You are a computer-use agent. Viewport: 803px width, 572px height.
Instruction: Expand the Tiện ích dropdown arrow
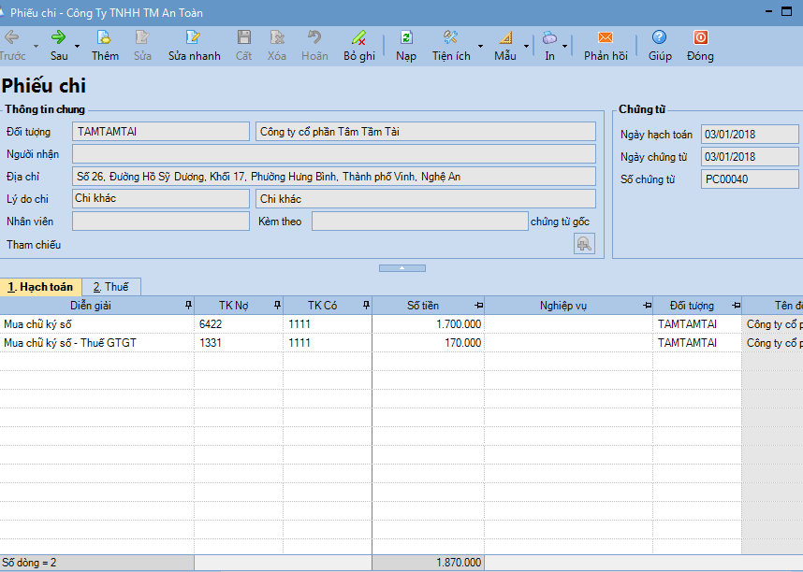[x=480, y=46]
